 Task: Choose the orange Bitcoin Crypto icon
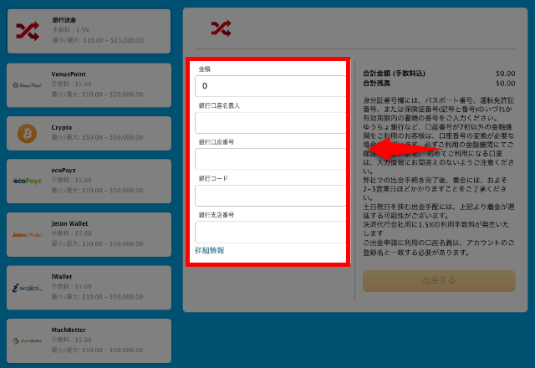(x=27, y=132)
